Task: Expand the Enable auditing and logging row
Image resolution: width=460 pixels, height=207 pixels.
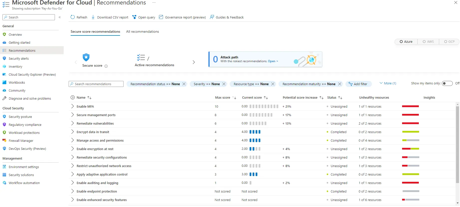Action: [x=72, y=183]
